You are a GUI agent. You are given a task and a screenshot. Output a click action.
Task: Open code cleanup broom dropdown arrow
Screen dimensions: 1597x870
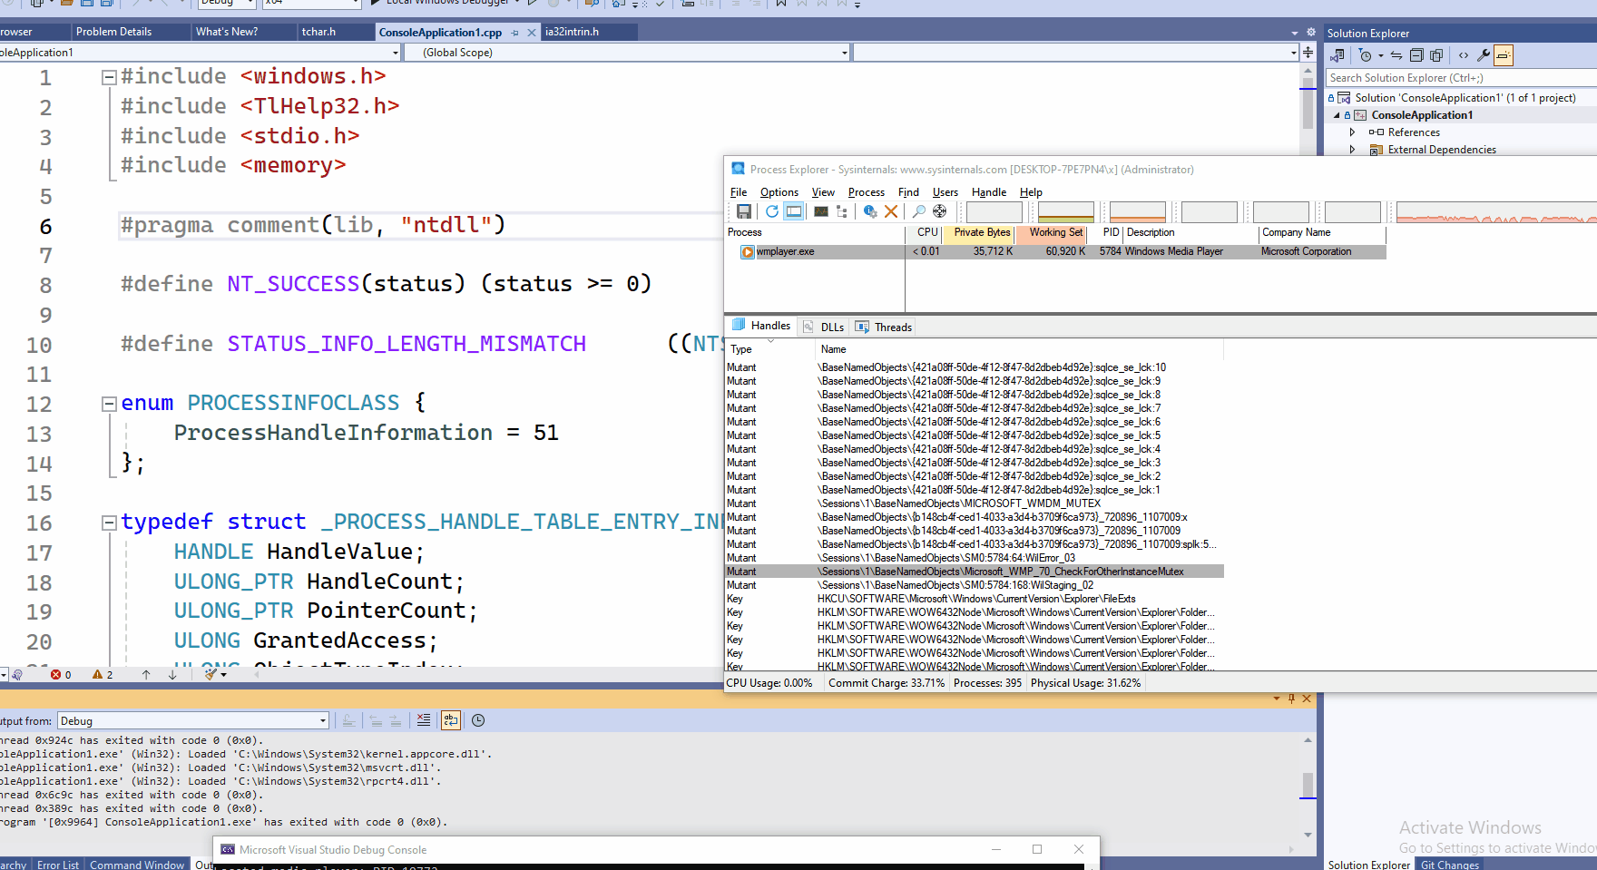pyautogui.click(x=224, y=674)
